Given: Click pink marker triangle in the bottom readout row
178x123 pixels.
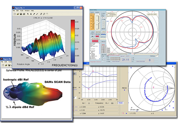Looking at the screenshot, I should (x=123, y=113).
